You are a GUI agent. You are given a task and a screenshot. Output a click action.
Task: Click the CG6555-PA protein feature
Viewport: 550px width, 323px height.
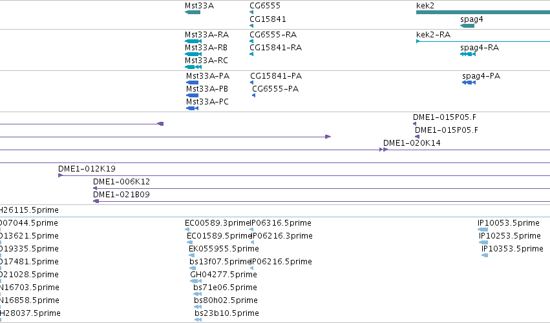(x=253, y=95)
